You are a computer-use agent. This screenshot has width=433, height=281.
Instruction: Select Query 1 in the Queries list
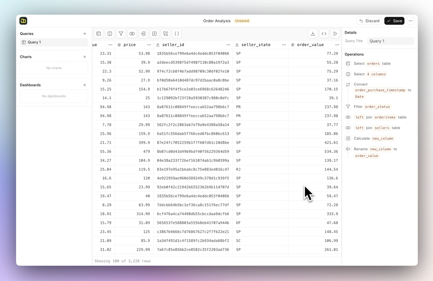pos(54,42)
